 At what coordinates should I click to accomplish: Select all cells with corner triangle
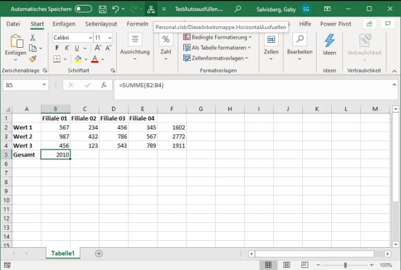8,109
